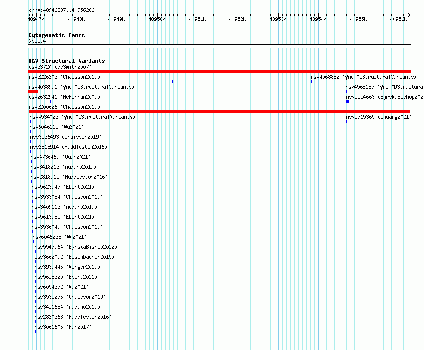Click the 40955k ruler tick label
This screenshot has height=350, width=424.
pyautogui.click(x=358, y=19)
